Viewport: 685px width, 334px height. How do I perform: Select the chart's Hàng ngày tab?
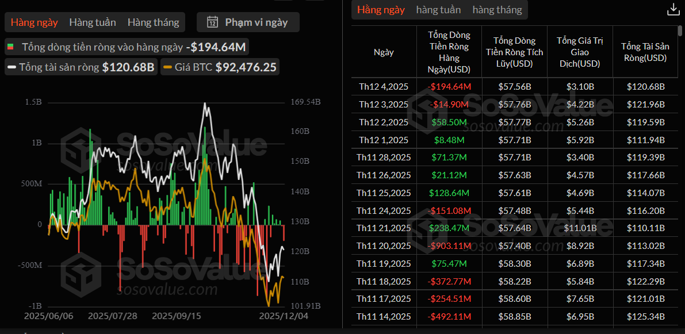(34, 22)
